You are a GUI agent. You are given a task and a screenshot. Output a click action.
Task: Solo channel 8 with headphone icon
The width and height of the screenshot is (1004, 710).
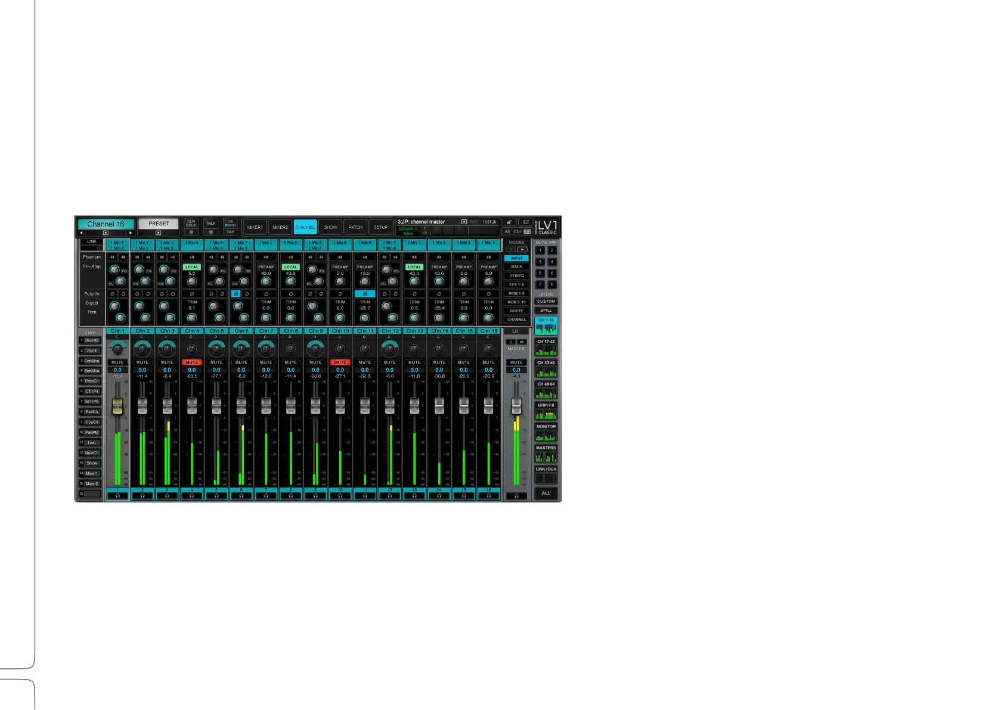291,495
